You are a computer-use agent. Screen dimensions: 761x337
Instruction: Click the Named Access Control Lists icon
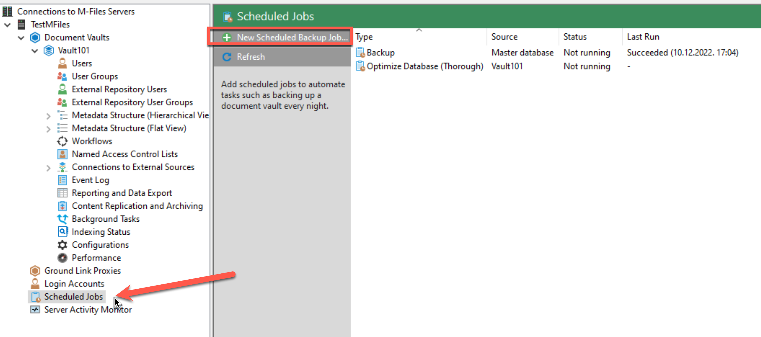click(62, 154)
